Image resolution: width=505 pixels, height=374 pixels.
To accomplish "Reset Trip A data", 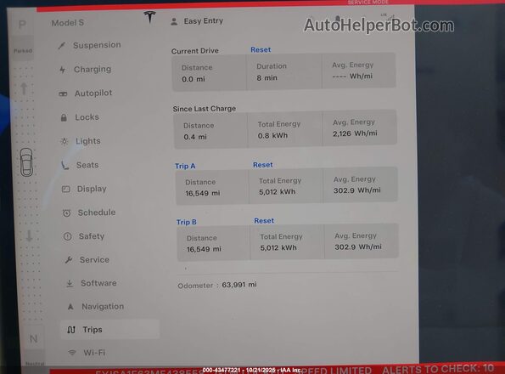I will pos(263,165).
